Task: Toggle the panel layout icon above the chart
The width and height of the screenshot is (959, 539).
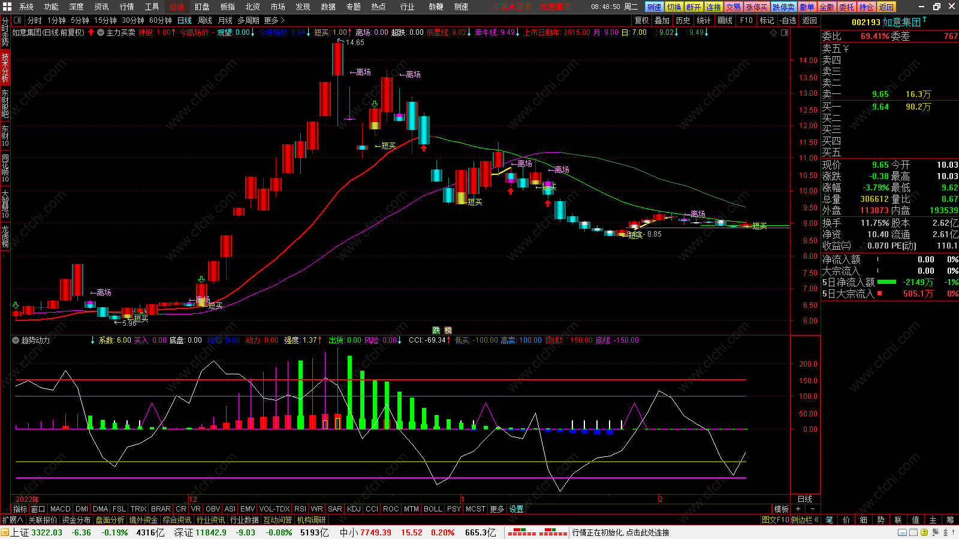Action: tap(785, 32)
